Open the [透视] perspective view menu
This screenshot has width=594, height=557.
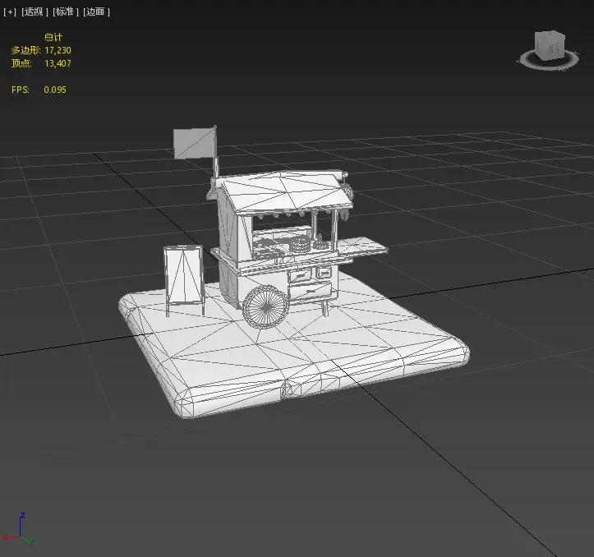coord(35,12)
